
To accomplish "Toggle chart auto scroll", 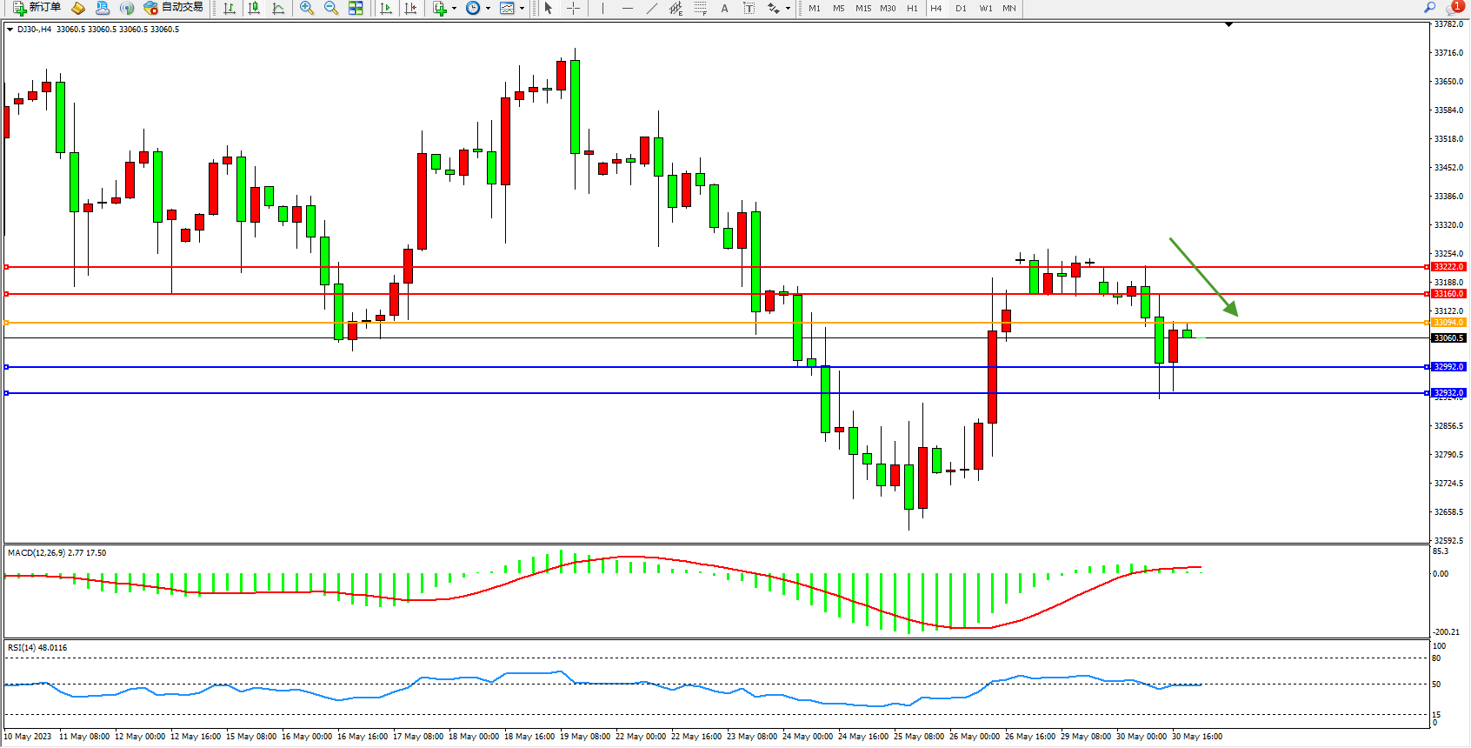I will [x=386, y=8].
